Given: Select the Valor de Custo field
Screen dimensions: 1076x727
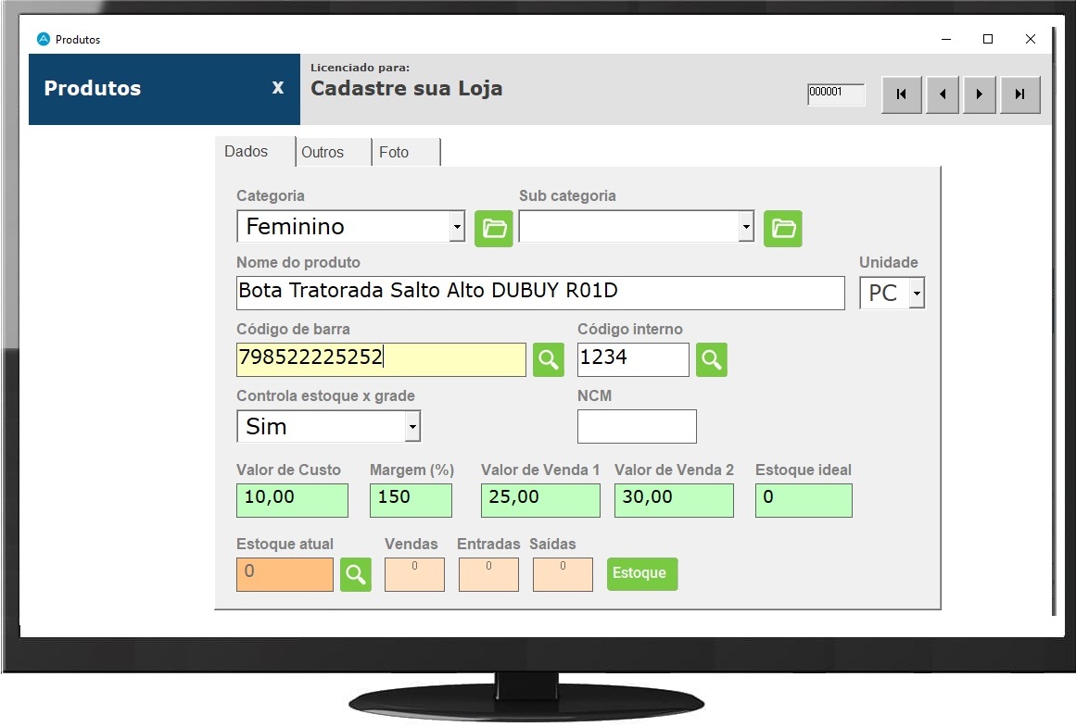Looking at the screenshot, I should [292, 499].
